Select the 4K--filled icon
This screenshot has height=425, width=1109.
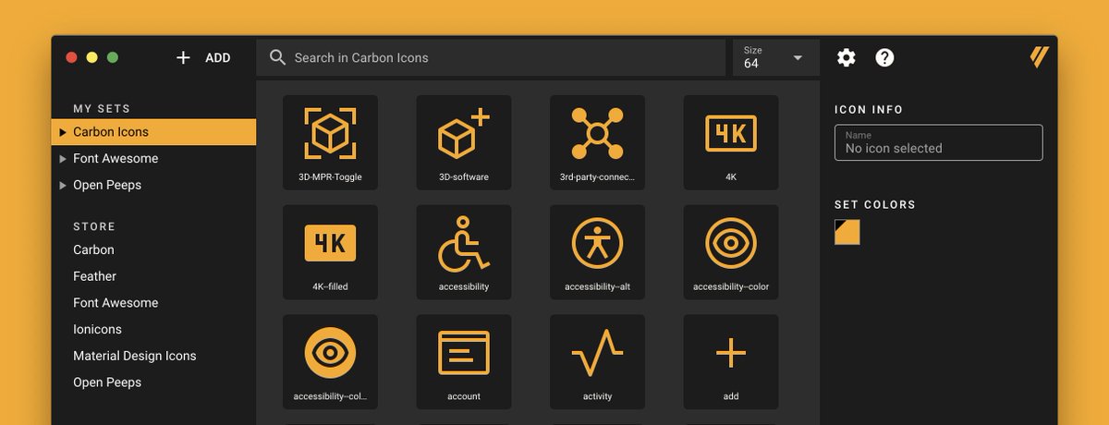pos(330,252)
